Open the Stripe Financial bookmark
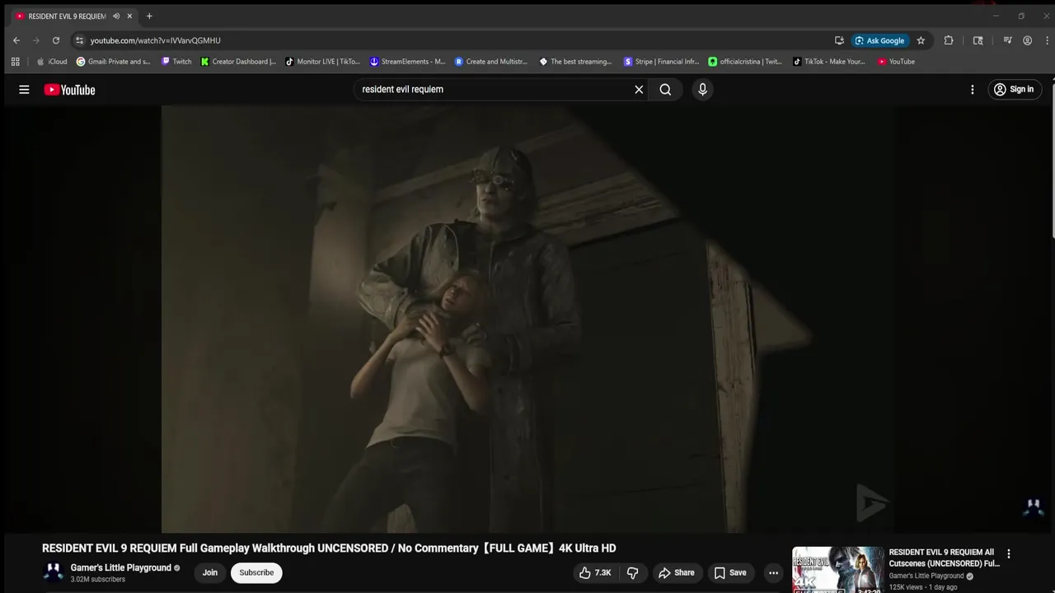The image size is (1055, 593). tap(662, 61)
